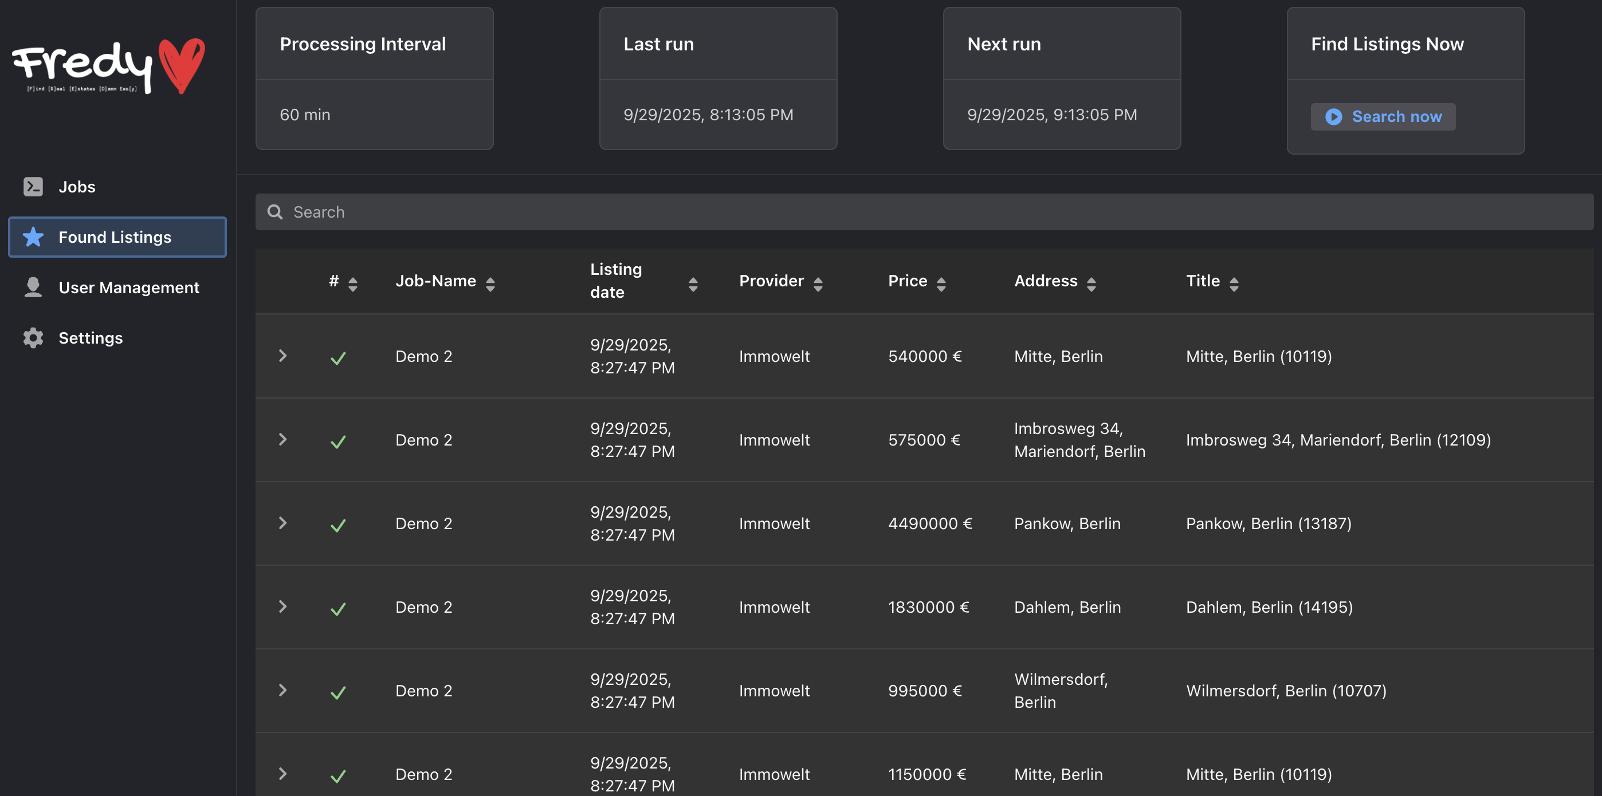Click green checkmark for 1150000 € listing
The image size is (1602, 796).
(x=337, y=775)
